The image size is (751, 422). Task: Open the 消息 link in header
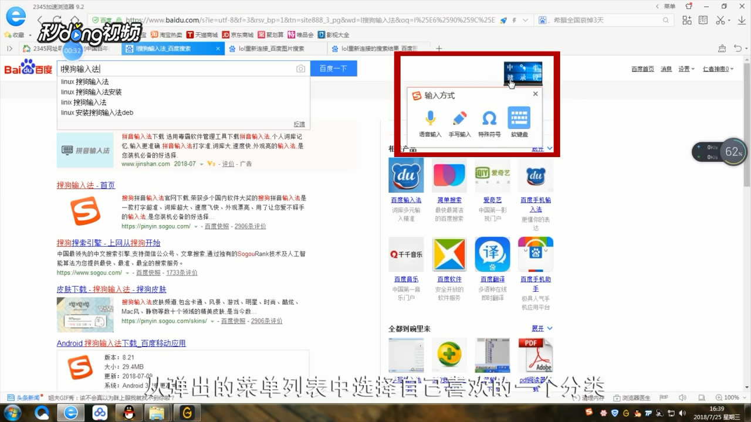pos(666,69)
